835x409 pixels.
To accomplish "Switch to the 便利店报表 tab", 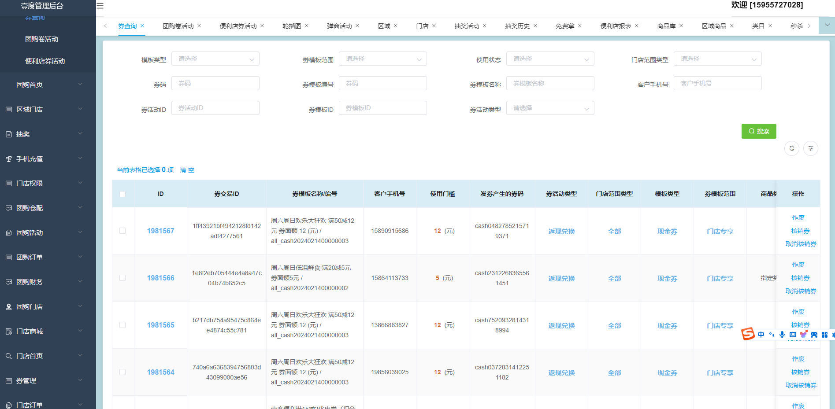I will click(x=616, y=26).
